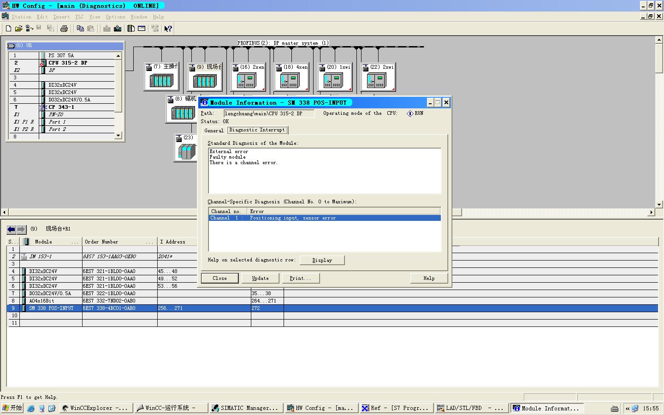
Task: Switch to WinCCExplorer taskbar item
Action: (x=96, y=408)
